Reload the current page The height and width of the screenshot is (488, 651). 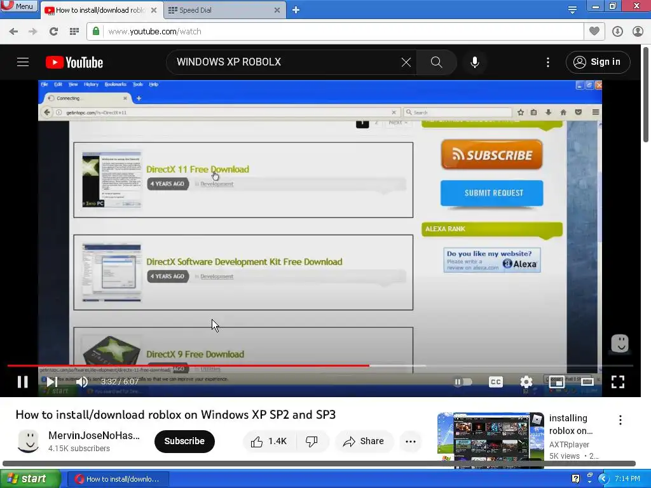click(x=53, y=32)
